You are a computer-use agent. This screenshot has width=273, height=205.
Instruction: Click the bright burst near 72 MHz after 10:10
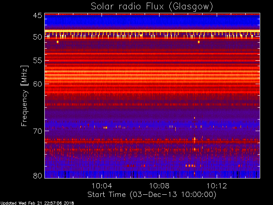[195, 139]
